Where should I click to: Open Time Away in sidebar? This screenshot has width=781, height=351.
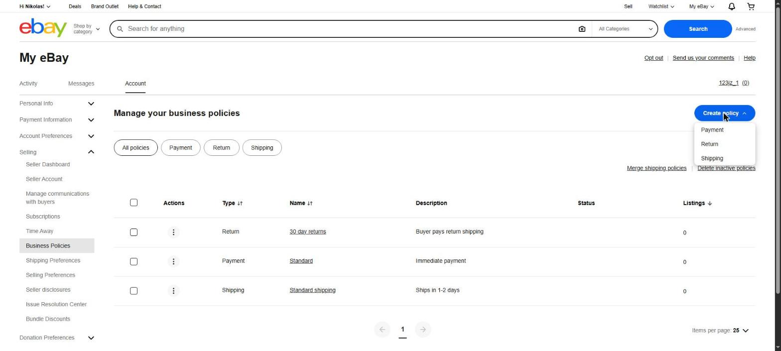click(39, 232)
